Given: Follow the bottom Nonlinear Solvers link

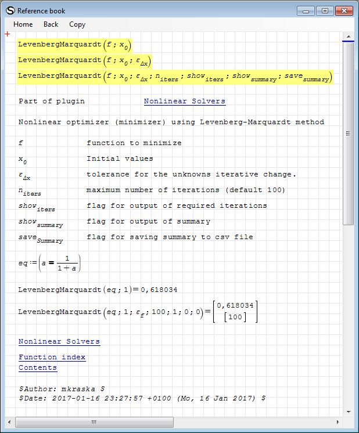Looking at the screenshot, I should tap(59, 341).
